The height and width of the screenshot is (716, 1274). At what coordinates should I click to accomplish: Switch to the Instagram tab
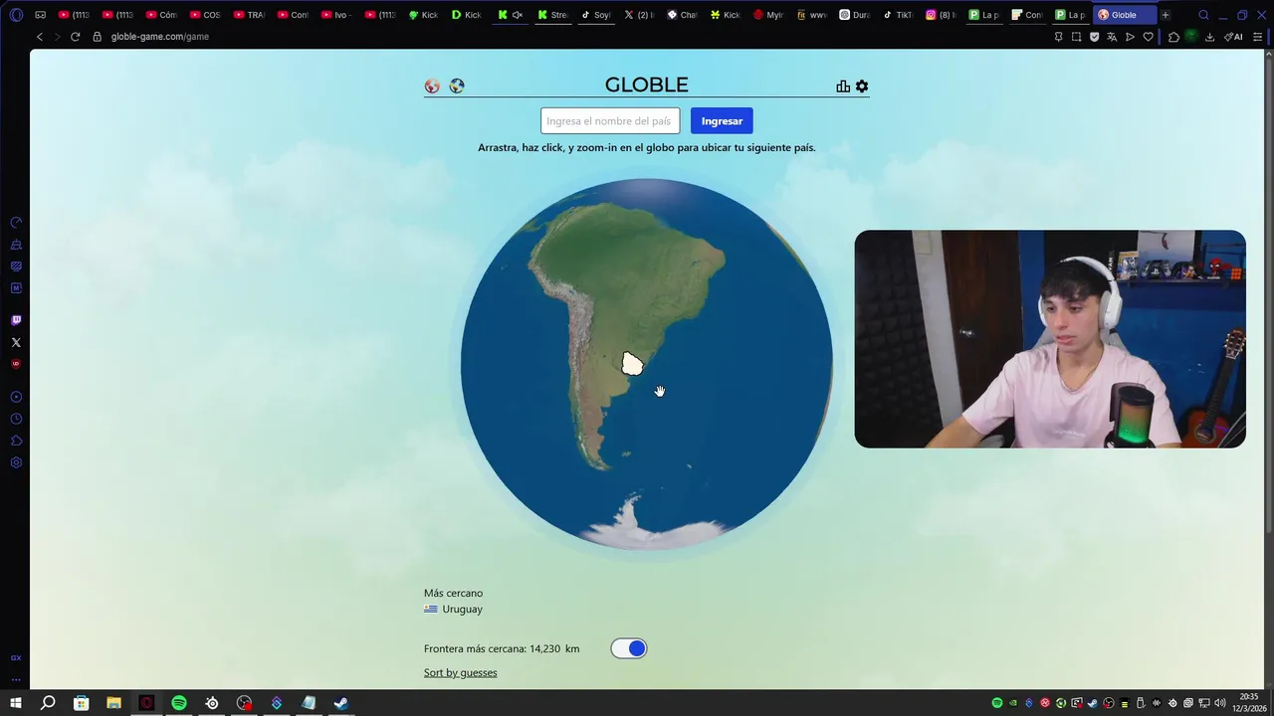pos(941,15)
